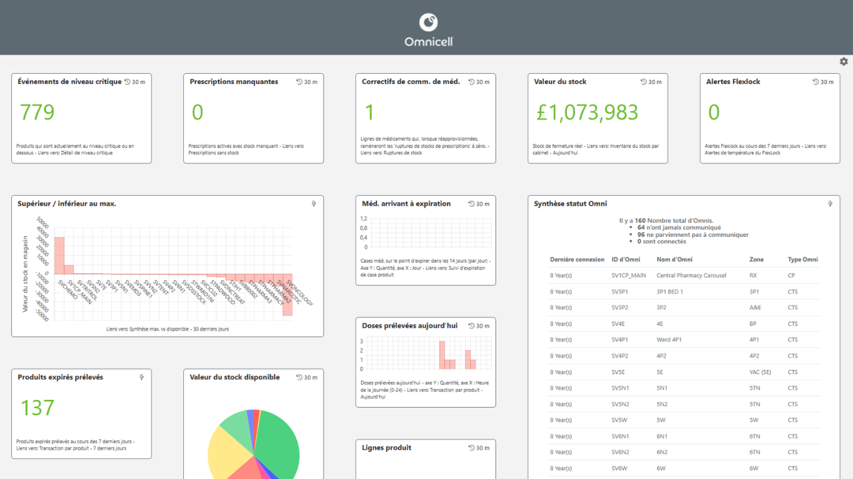Click the SV6N1 Omni ID
Screen dimensions: 853x479
(x=620, y=436)
